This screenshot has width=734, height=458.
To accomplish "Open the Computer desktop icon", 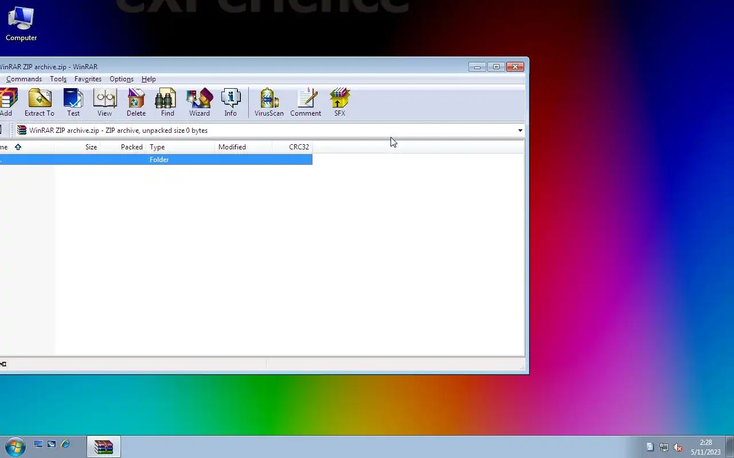I will (x=21, y=24).
